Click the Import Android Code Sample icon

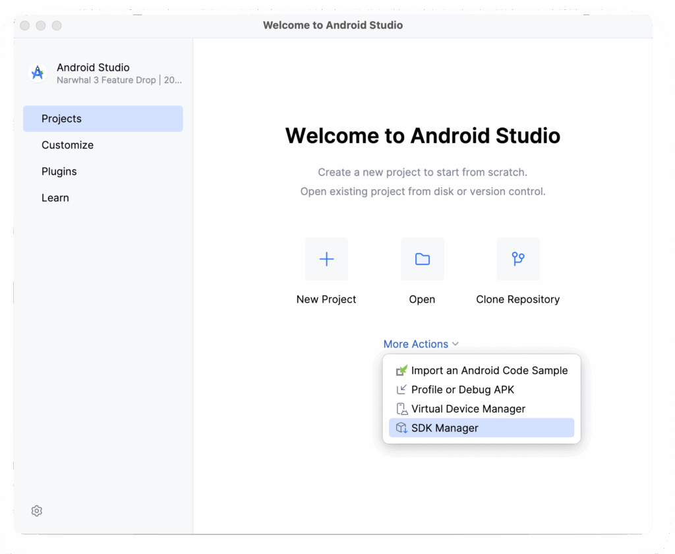point(401,371)
